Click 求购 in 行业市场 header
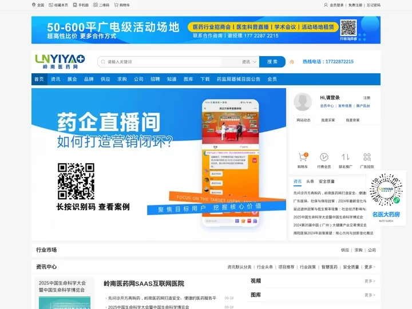Viewport: 412px width, 309px height. point(358,250)
